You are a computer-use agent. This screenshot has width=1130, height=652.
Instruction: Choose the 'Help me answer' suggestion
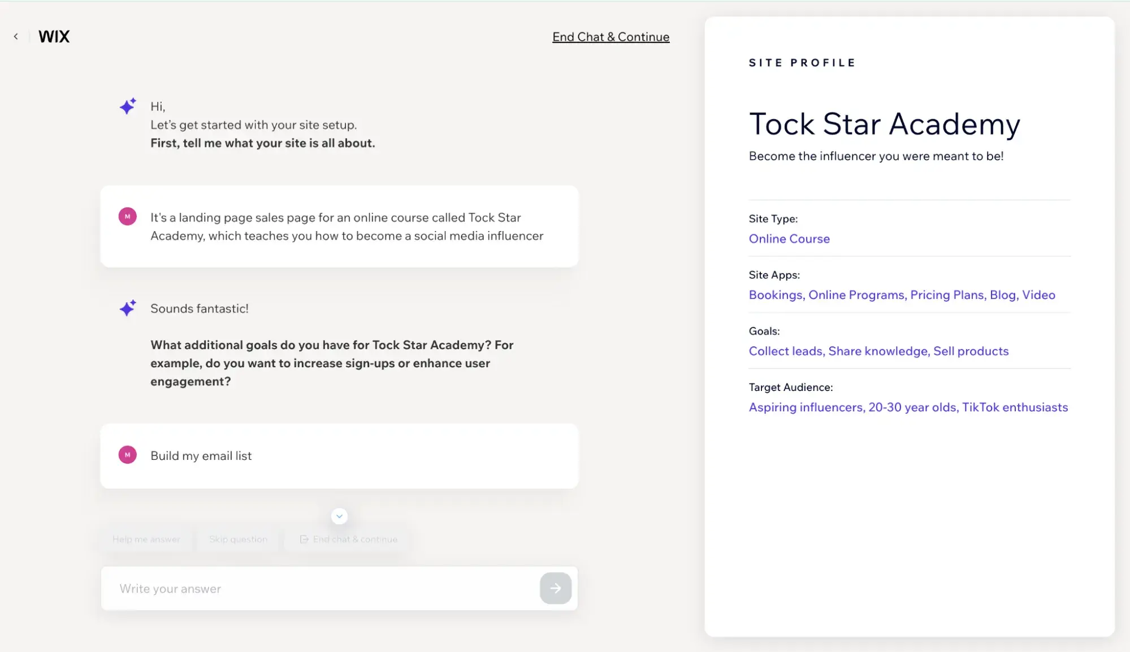tap(146, 540)
